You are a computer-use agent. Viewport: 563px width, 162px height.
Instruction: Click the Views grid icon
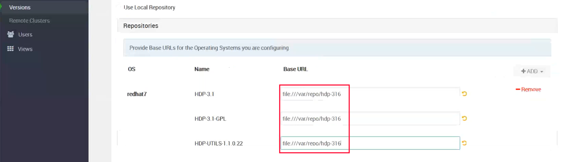tap(11, 49)
